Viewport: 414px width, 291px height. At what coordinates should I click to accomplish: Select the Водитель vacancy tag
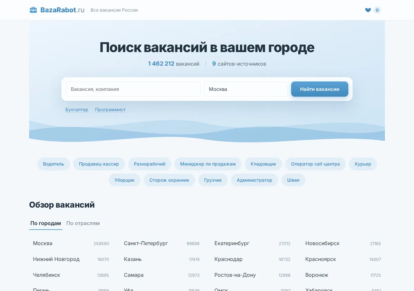53,164
